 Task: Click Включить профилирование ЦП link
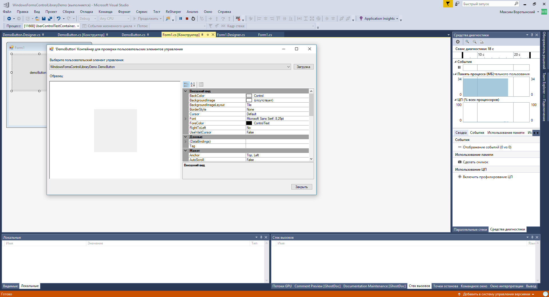click(x=488, y=177)
